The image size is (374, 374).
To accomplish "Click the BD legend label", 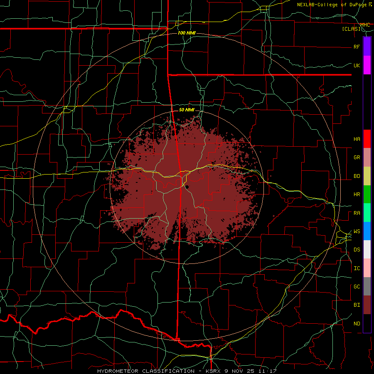I will pos(357,176).
